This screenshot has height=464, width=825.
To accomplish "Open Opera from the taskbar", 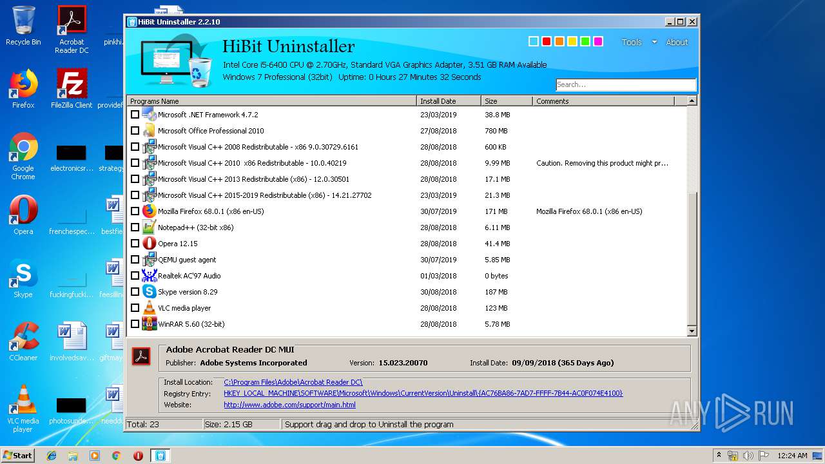I will (138, 456).
